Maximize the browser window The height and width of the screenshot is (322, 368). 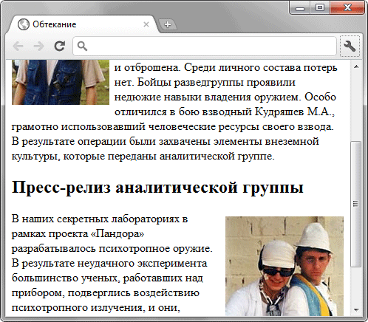pyautogui.click(x=320, y=8)
